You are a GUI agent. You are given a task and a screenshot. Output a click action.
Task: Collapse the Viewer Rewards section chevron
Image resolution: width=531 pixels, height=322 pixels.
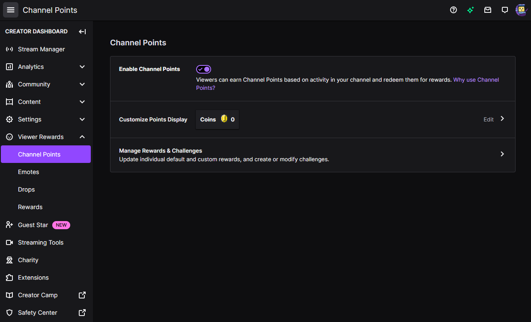click(x=82, y=137)
